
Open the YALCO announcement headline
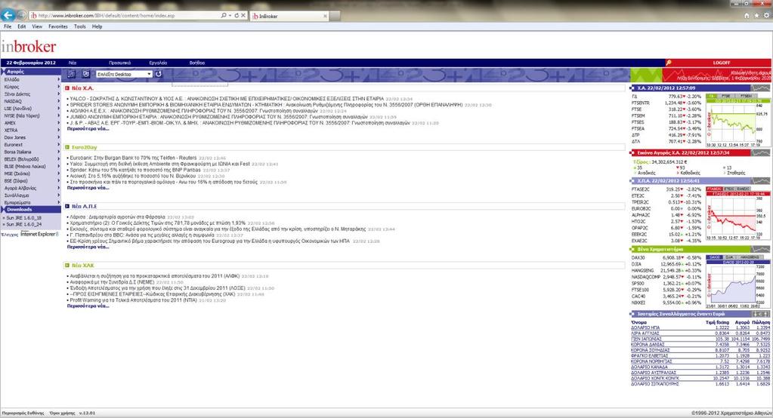[x=227, y=99]
